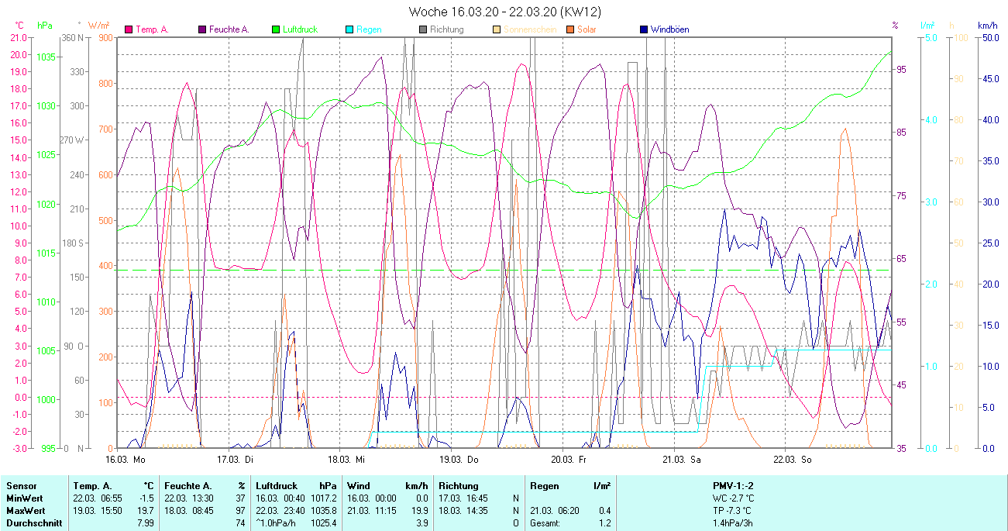This screenshot has height=531, width=1008.
Task: Select the average wind value "3.9"
Action: (421, 523)
